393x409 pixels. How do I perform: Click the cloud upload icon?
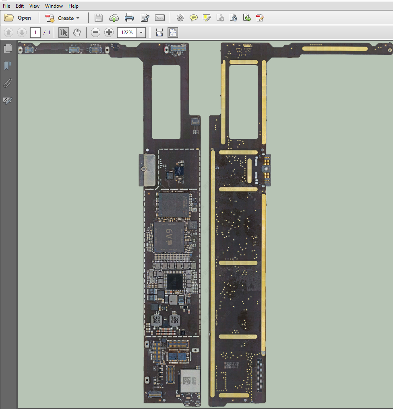click(x=114, y=18)
